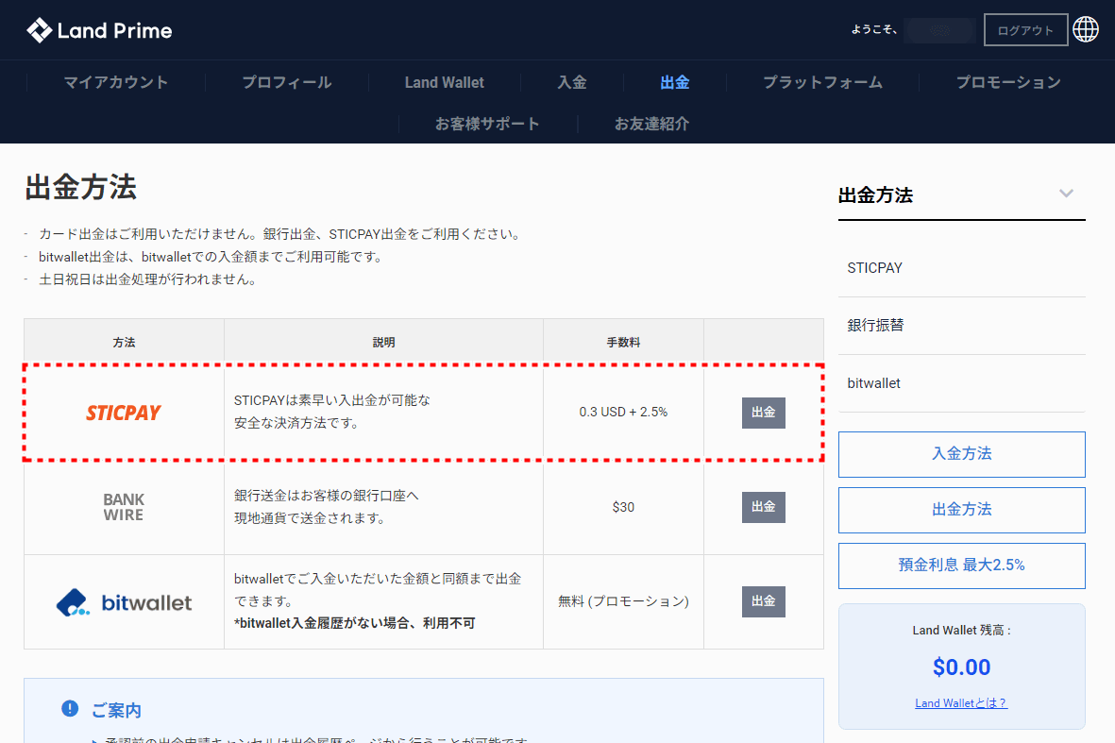Open プロフィール menu
The height and width of the screenshot is (743, 1115).
point(287,82)
